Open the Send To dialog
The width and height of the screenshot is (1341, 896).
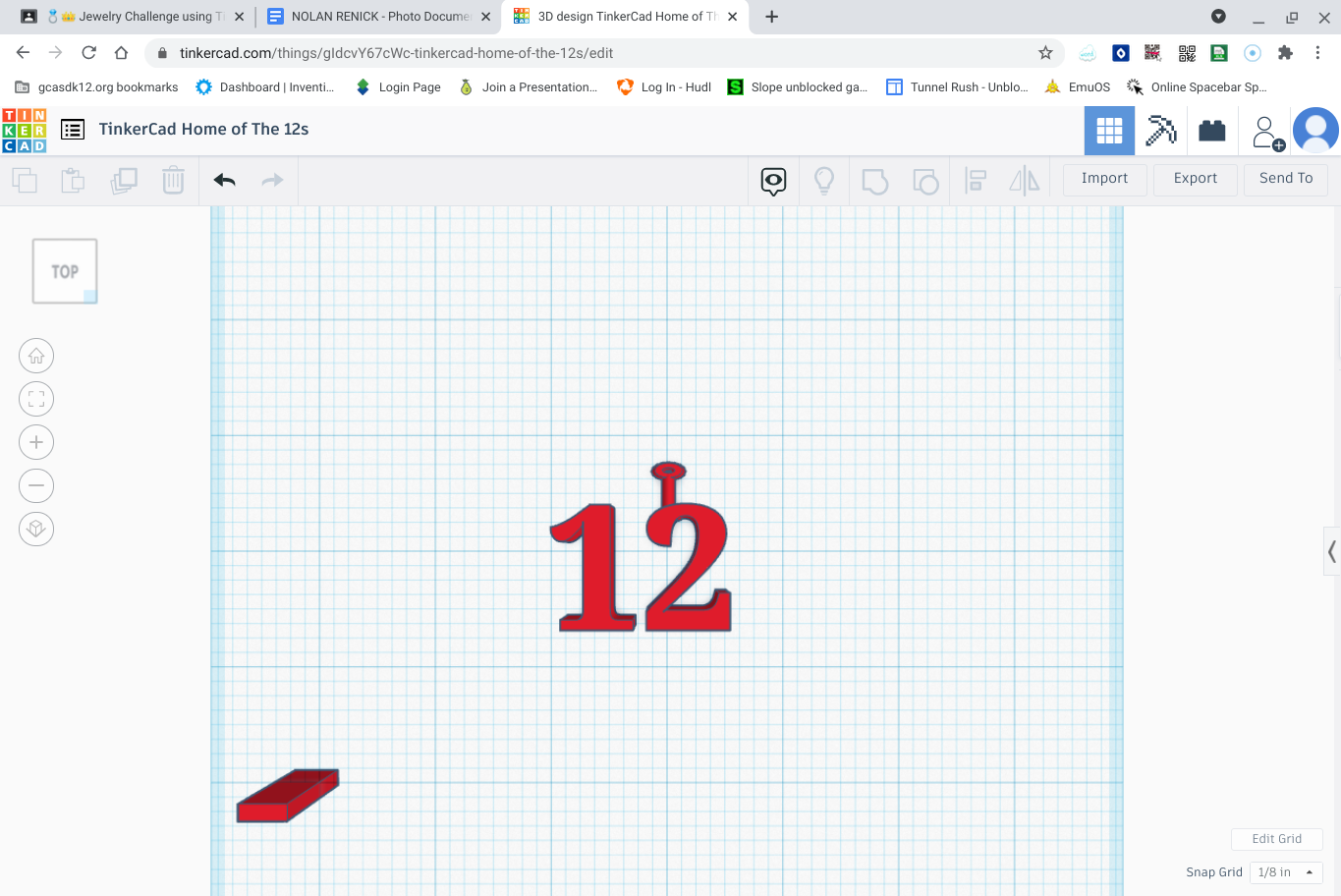pos(1285,178)
